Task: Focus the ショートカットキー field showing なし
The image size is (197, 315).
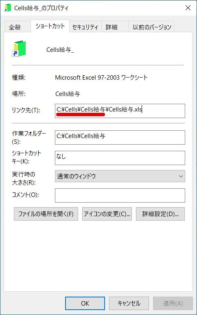Action: pos(120,158)
